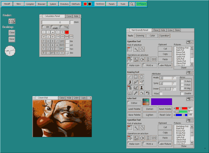
Task: Check the Filled attribute box
Action: pos(161,94)
